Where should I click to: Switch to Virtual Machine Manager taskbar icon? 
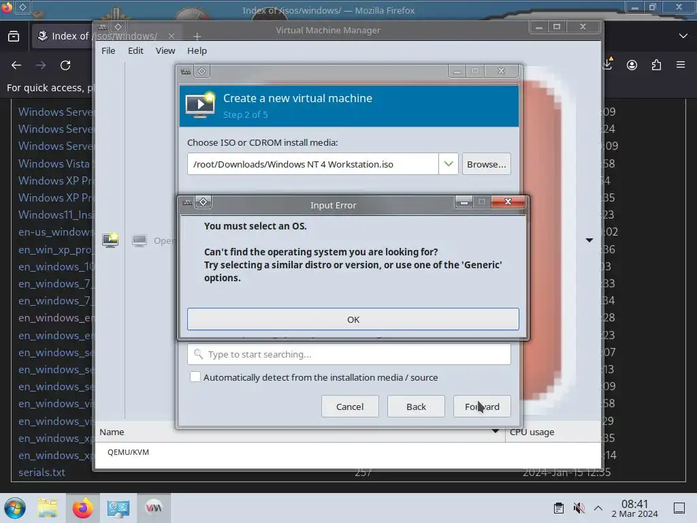(154, 508)
